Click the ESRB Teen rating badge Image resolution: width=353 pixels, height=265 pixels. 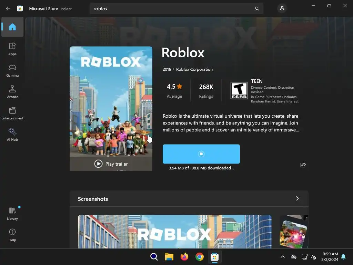pos(239,91)
